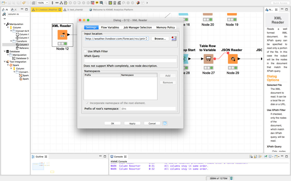Viewport: 291px width, 181px height.
Task: Click the configure node document icon
Action: tap(66, 3)
